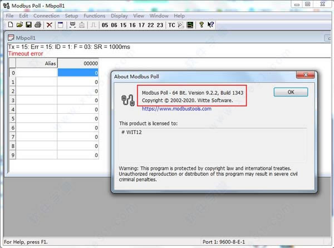Open the Setup menu
334x248 pixels.
click(71, 16)
